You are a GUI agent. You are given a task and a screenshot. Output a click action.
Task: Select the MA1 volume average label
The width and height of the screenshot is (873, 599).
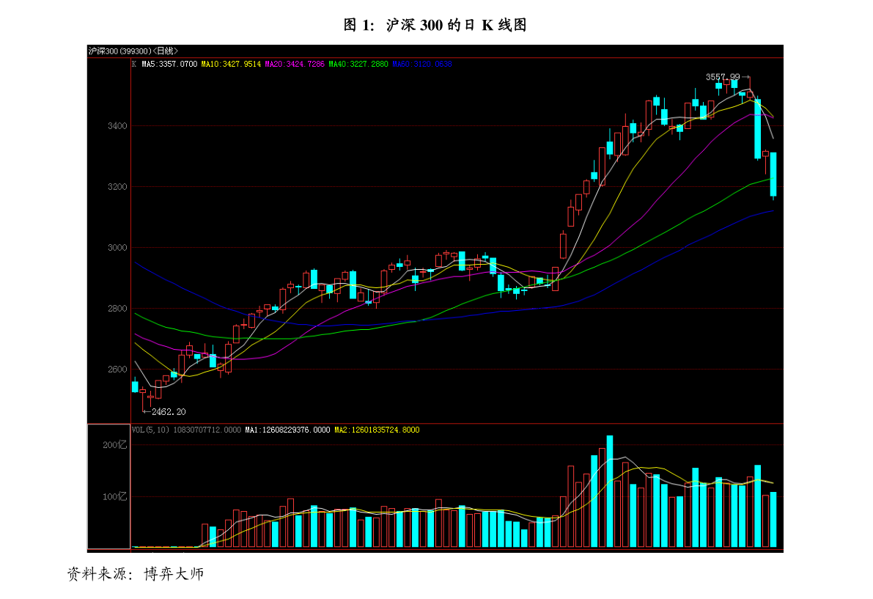[287, 430]
